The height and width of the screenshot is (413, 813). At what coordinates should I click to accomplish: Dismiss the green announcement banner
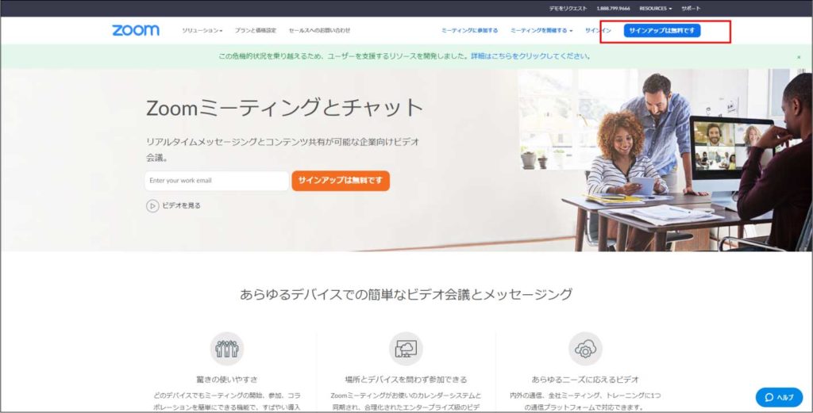click(799, 57)
